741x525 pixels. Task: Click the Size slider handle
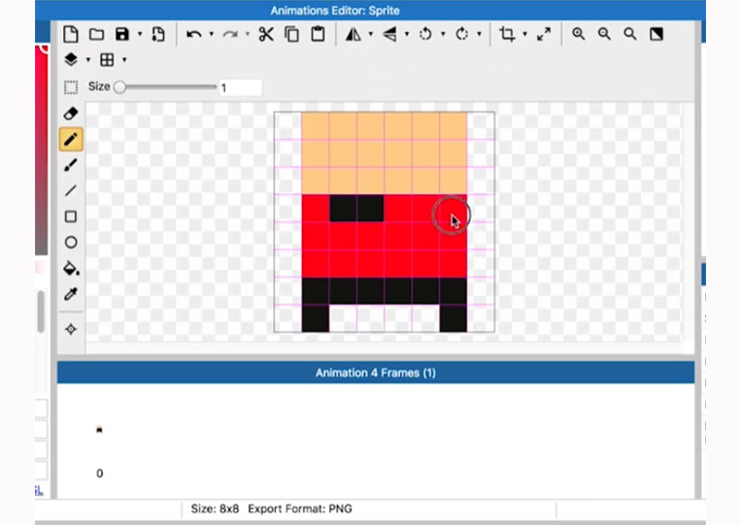(x=119, y=87)
